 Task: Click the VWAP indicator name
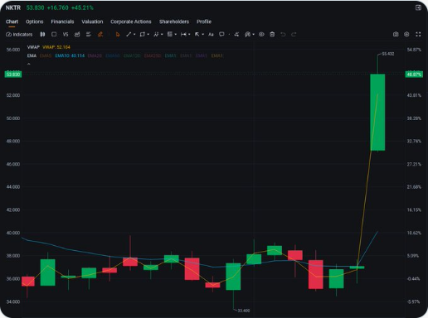pyautogui.click(x=33, y=47)
